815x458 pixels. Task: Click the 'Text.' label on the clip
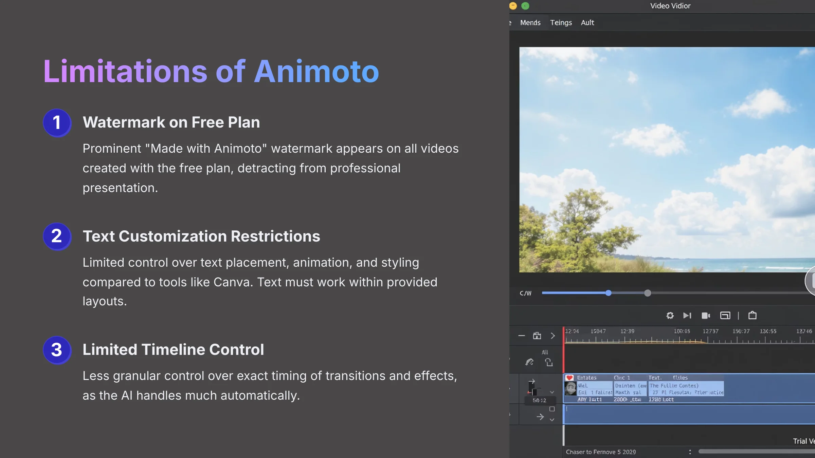click(655, 378)
